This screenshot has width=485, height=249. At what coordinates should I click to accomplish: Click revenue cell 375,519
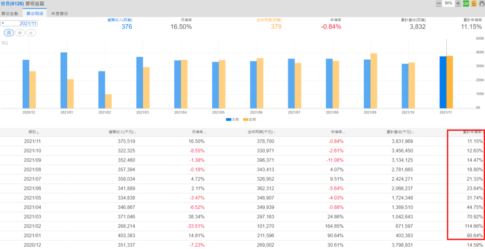click(x=127, y=142)
